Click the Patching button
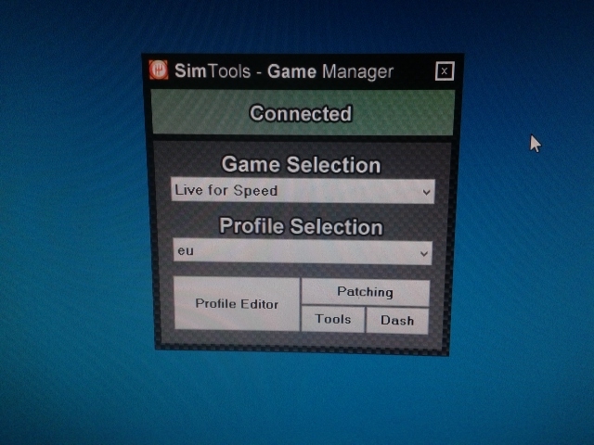The height and width of the screenshot is (445, 594). click(x=365, y=292)
